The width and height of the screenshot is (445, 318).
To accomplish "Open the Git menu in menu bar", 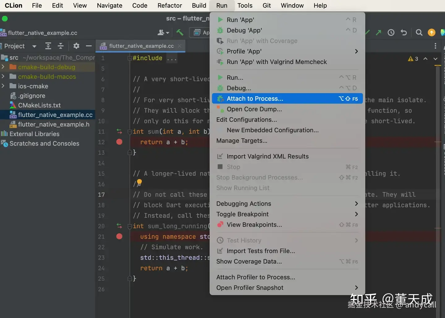I will click(266, 6).
